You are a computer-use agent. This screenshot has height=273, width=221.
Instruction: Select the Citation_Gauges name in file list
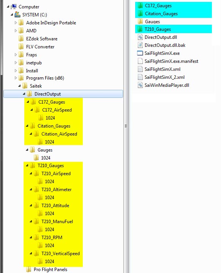pyautogui.click(x=161, y=14)
